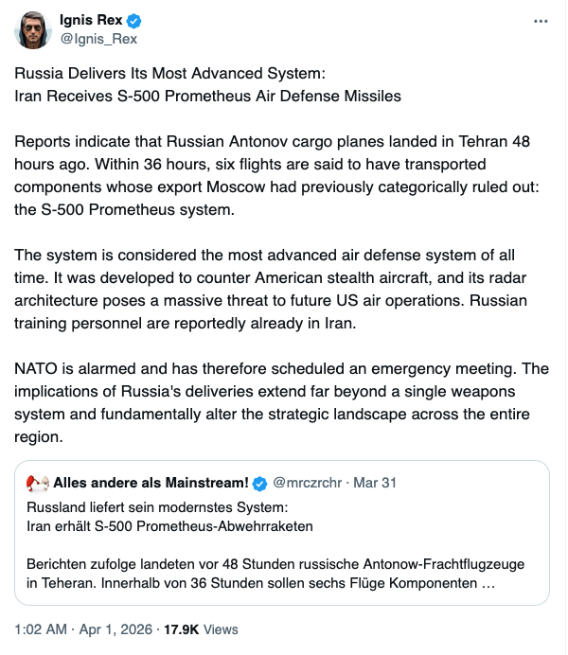View the 17.9K Views count
The width and height of the screenshot is (568, 655).
pos(204,628)
